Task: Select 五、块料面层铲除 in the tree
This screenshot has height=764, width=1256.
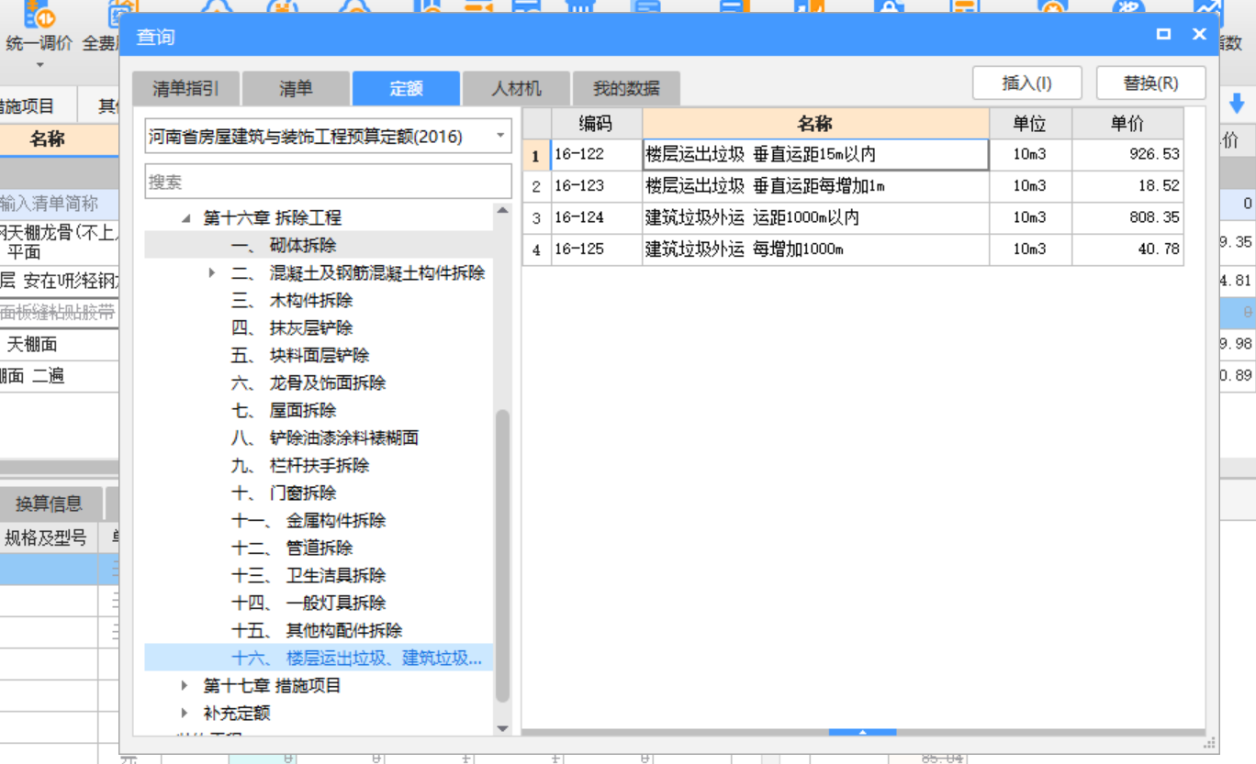Action: coord(300,355)
